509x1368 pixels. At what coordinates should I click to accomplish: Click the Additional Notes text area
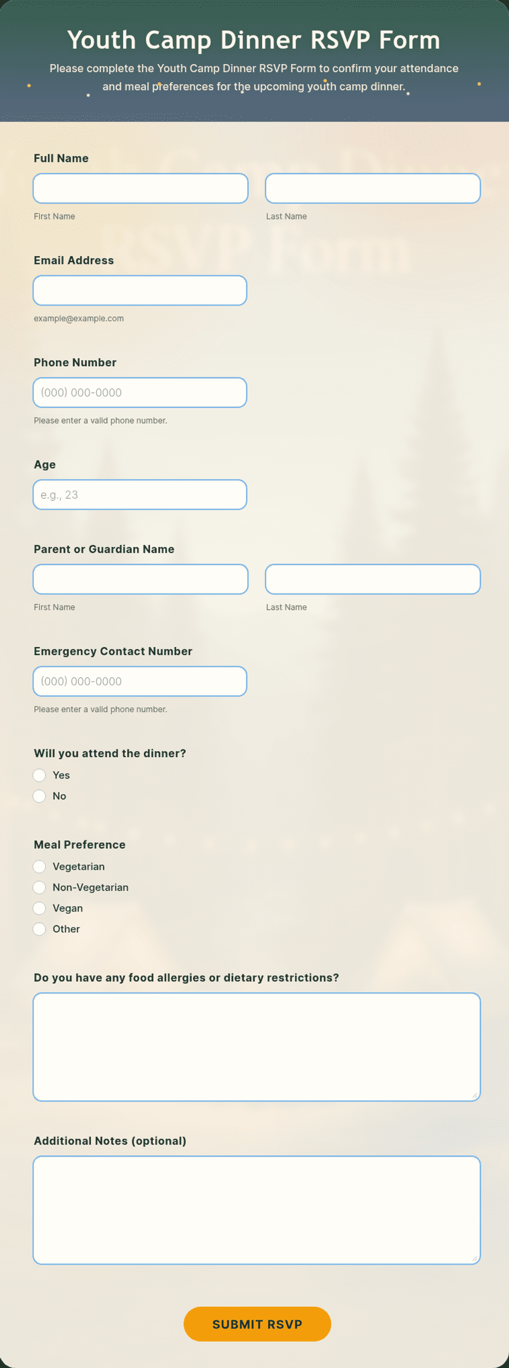click(x=257, y=1210)
